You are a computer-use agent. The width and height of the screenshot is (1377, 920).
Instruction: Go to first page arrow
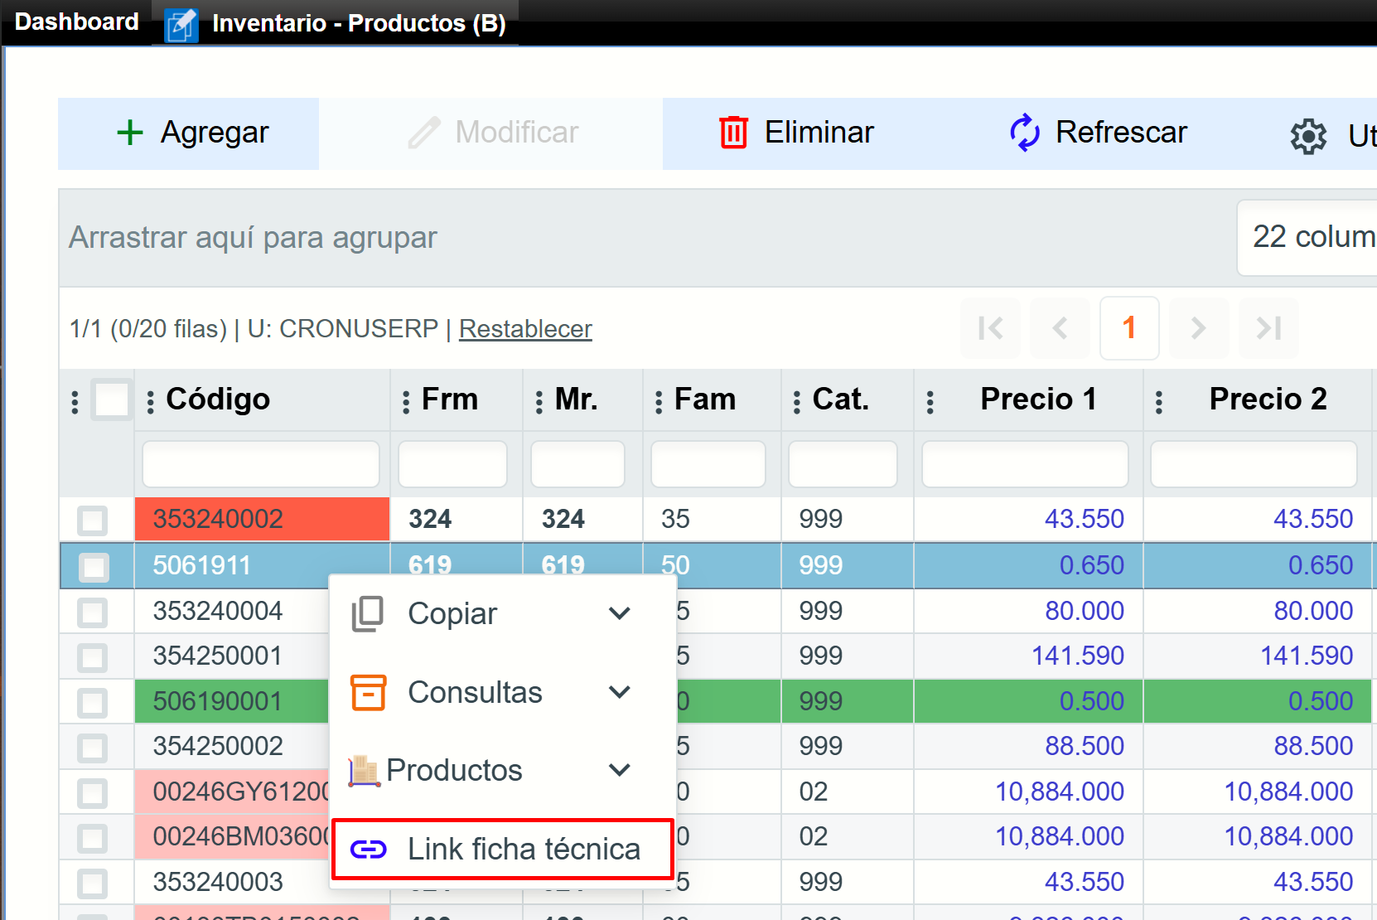990,328
